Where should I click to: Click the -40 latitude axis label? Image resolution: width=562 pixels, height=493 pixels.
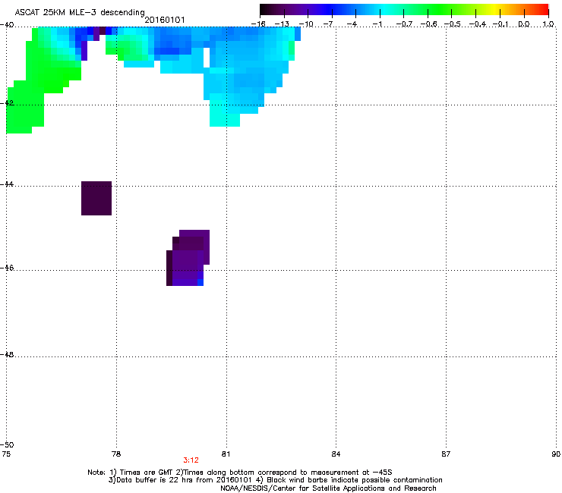(x=7, y=25)
